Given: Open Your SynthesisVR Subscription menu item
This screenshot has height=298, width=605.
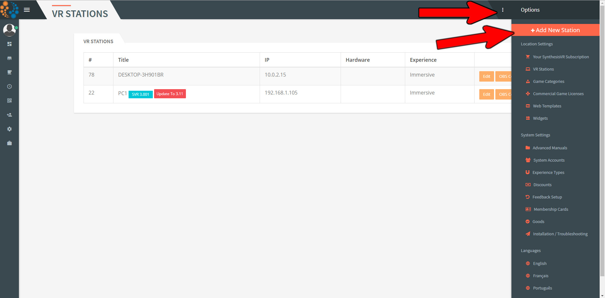Looking at the screenshot, I should click(561, 57).
